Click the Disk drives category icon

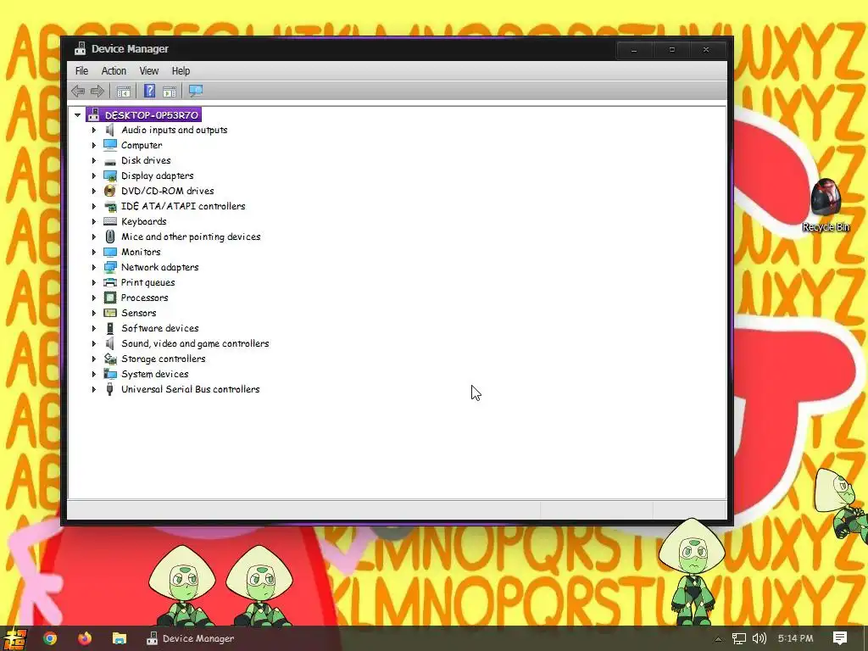tap(110, 161)
